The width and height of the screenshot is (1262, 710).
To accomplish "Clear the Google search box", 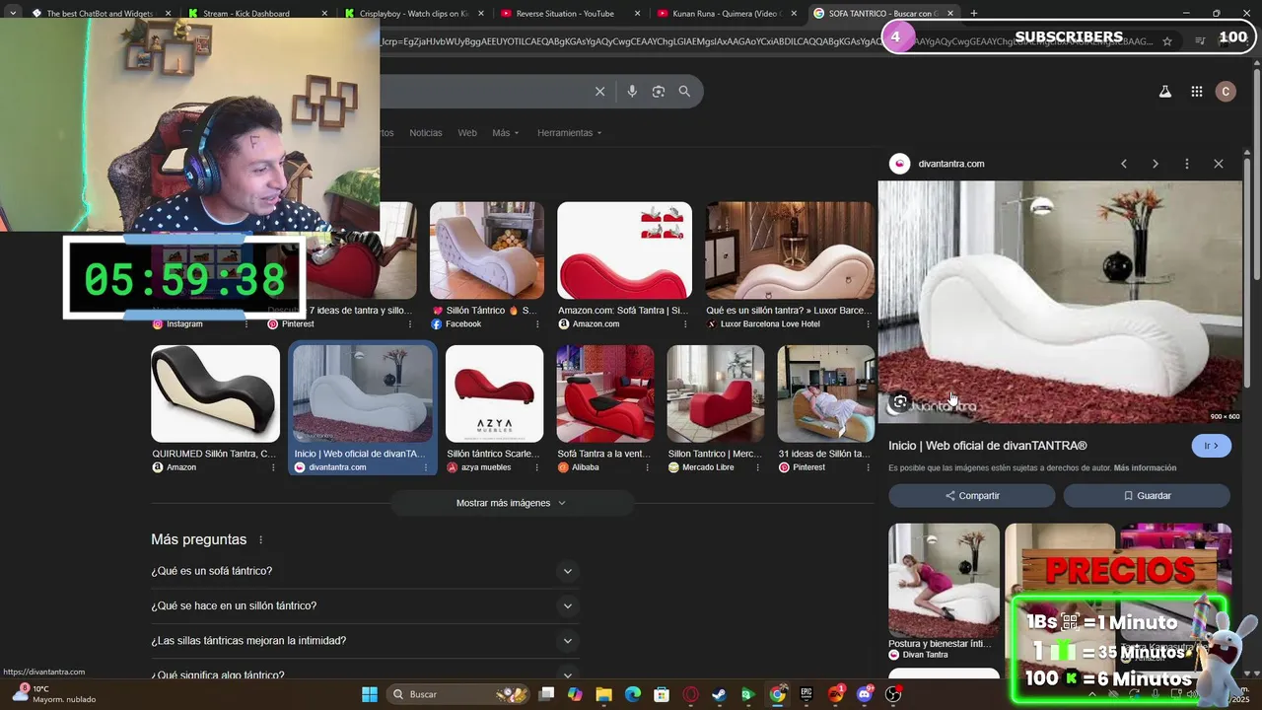I will point(599,92).
